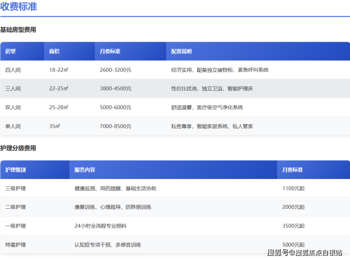The height and width of the screenshot is (260, 350).
Task: Select the 护理级别 column header
Action: (x=15, y=170)
